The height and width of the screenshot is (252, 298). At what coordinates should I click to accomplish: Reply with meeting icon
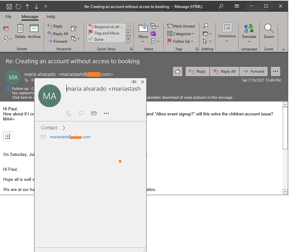click(74, 28)
